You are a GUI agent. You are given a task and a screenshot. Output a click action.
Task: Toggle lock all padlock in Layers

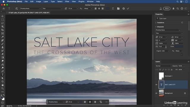point(172,70)
